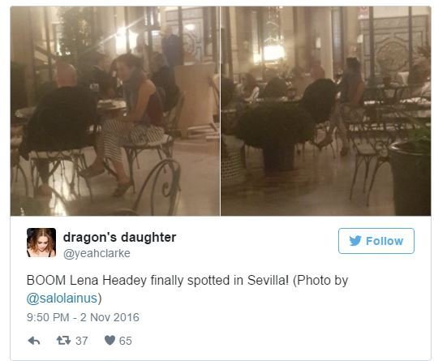
Task: Like the tweet with heart icon
Action: pos(110,340)
